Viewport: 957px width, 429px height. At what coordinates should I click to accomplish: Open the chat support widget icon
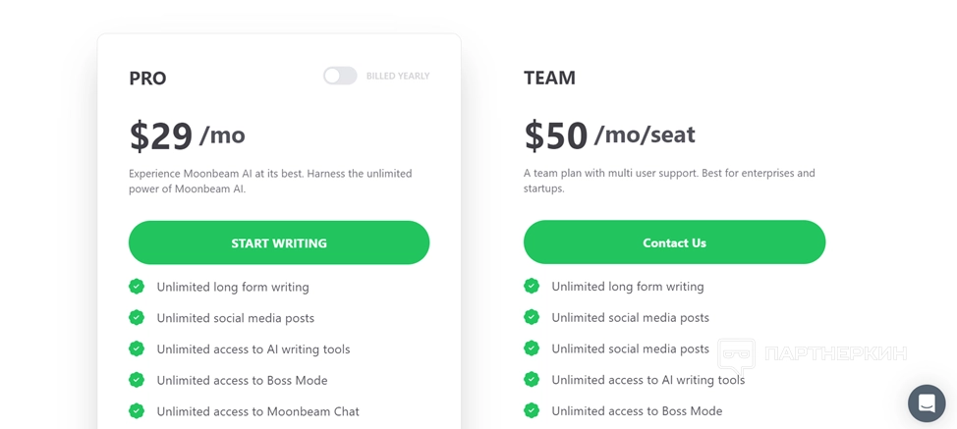click(x=926, y=402)
